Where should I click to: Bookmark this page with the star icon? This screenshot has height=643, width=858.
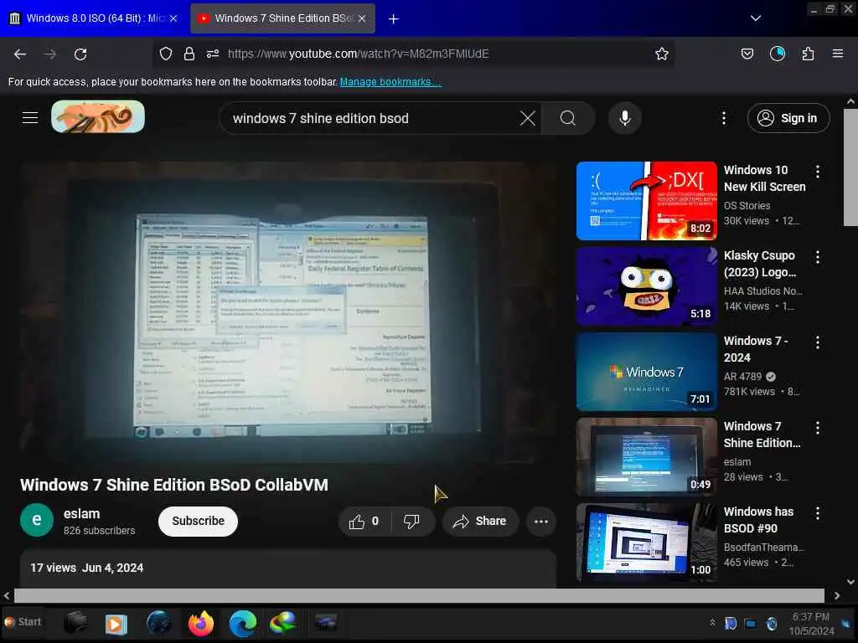coord(662,54)
